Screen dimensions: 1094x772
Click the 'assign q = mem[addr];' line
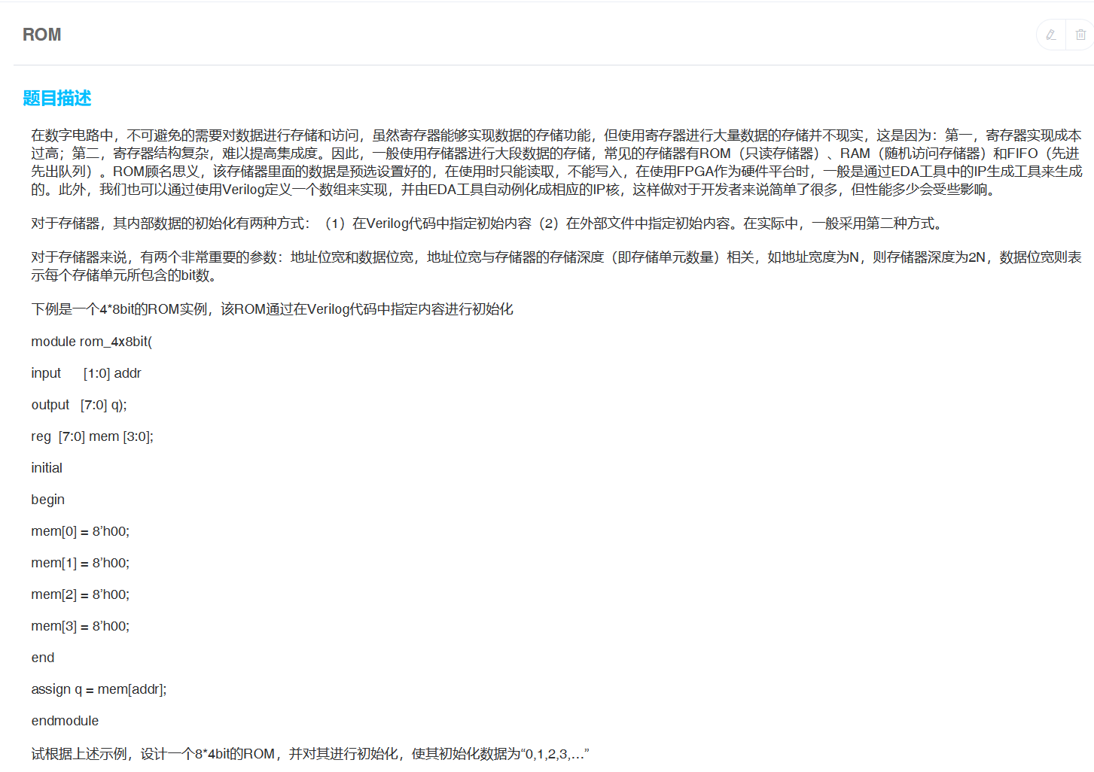(x=99, y=689)
